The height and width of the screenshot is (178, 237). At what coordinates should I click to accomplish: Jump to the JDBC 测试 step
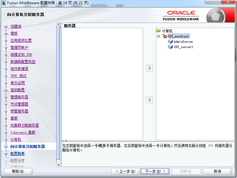point(19,76)
